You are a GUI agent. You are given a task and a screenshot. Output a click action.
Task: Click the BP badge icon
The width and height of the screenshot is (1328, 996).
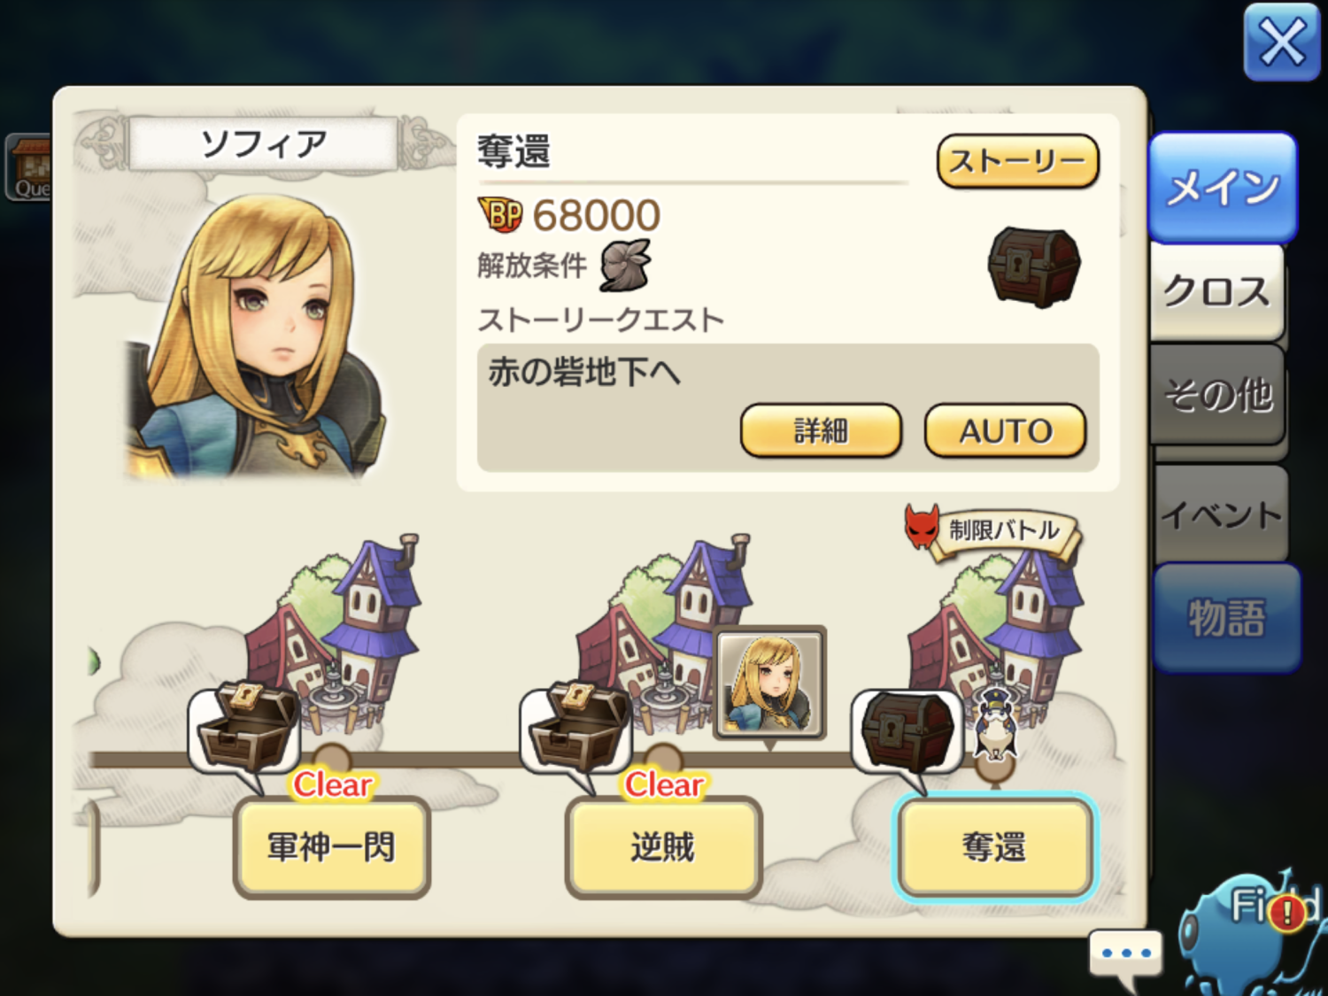pos(500,215)
